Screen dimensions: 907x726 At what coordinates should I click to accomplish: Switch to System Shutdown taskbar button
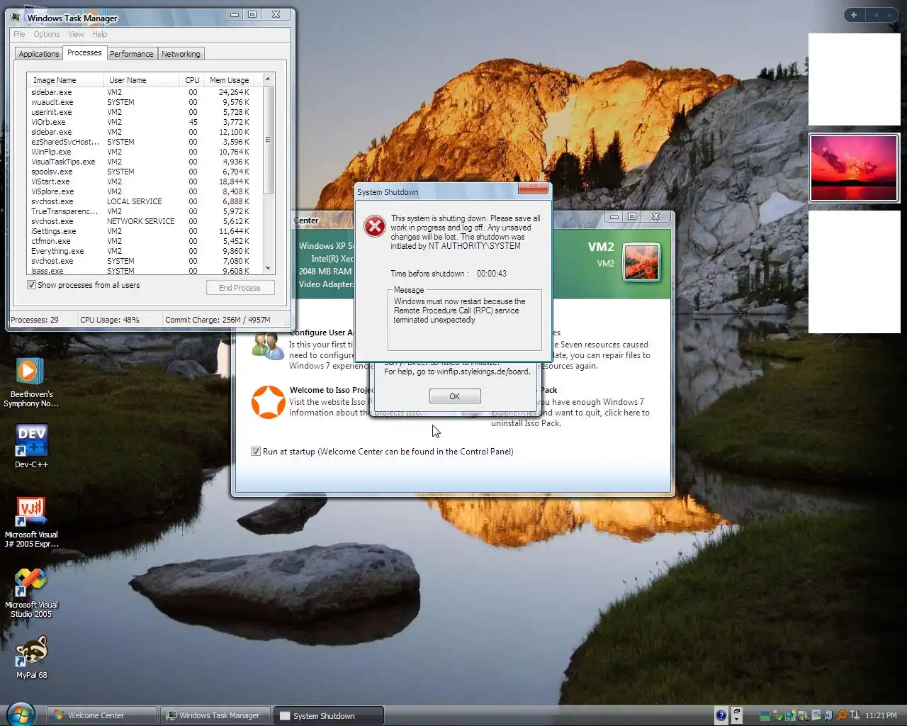coord(329,715)
